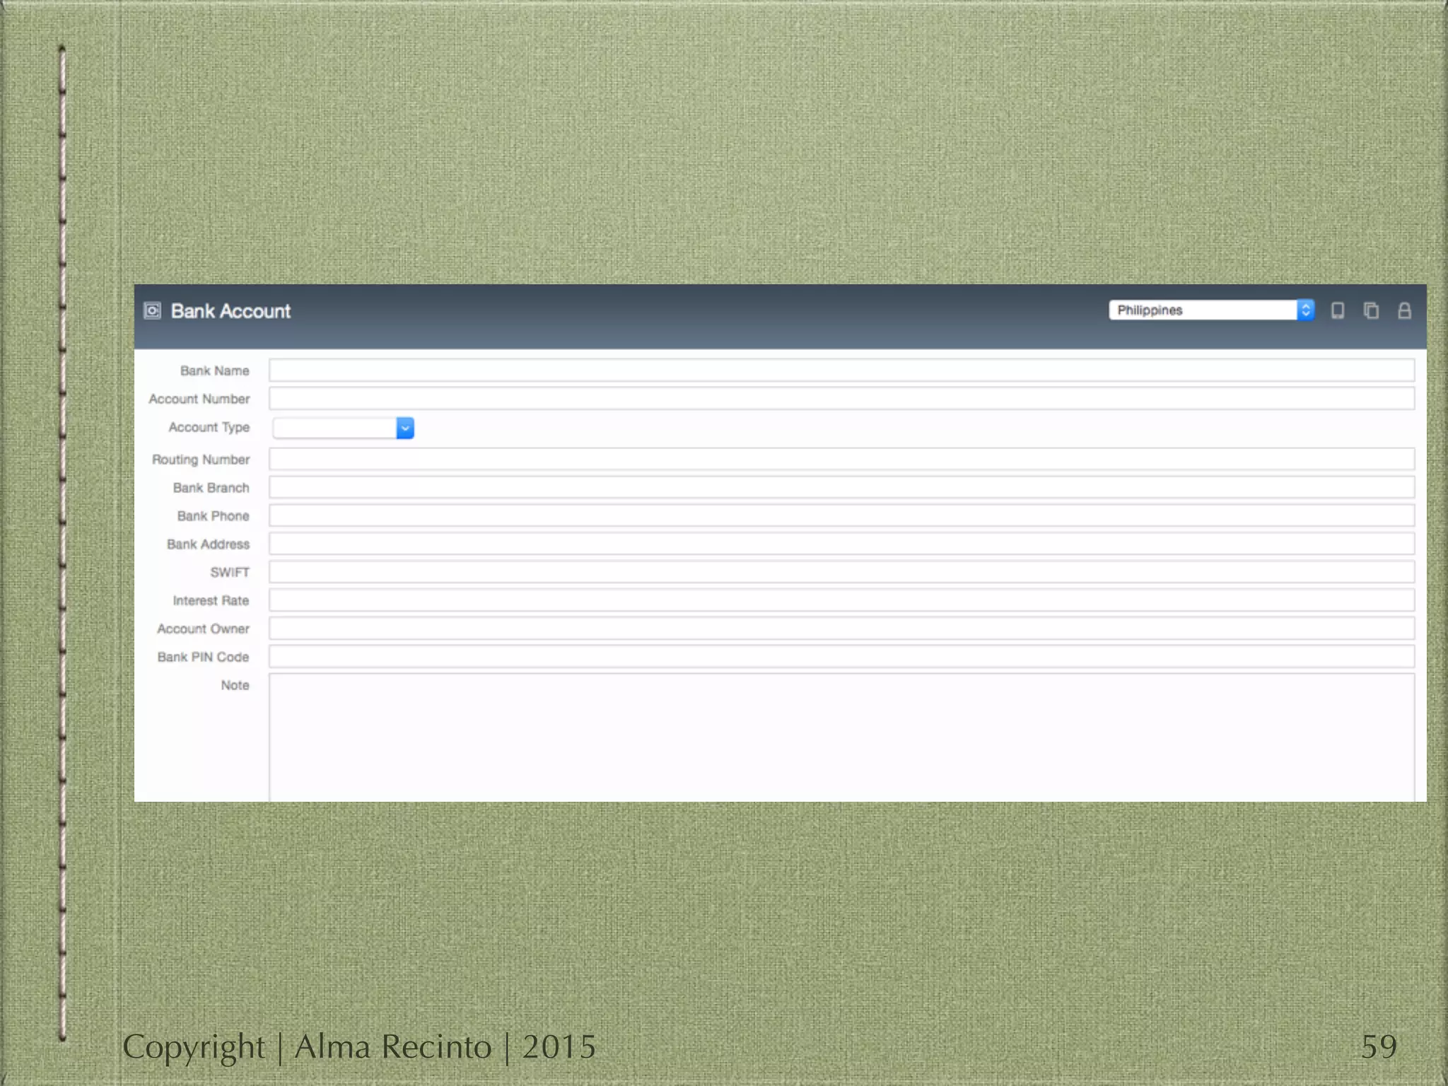Click into the Routing Number field

(841, 459)
